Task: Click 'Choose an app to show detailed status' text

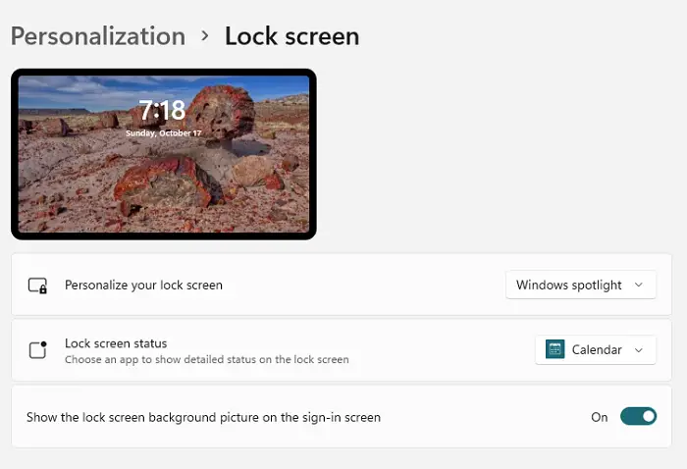Action: 207,359
